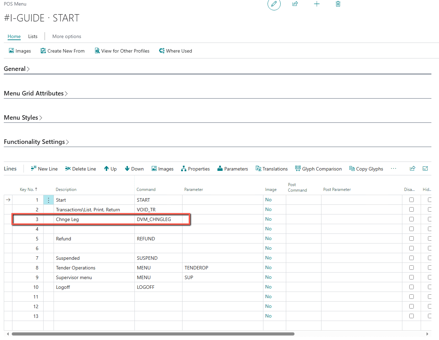
Task: Open View for Other Profiles
Action: (122, 51)
